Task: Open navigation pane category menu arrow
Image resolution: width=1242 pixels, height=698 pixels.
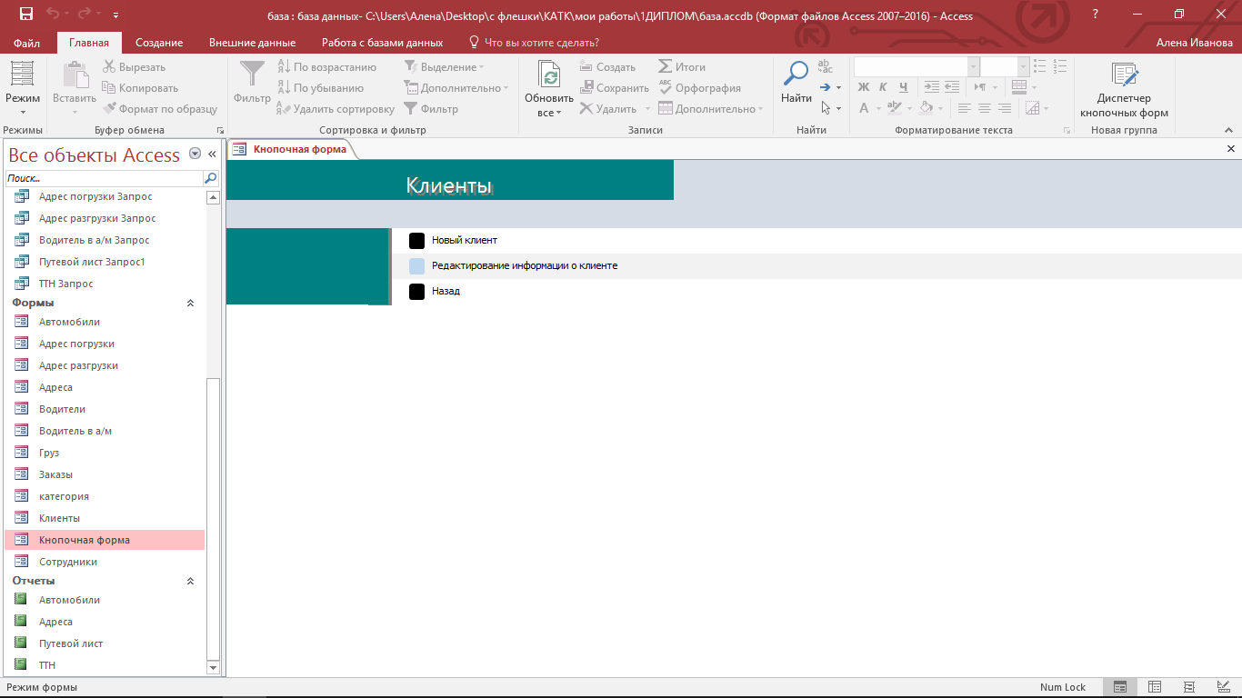Action: [x=195, y=155]
